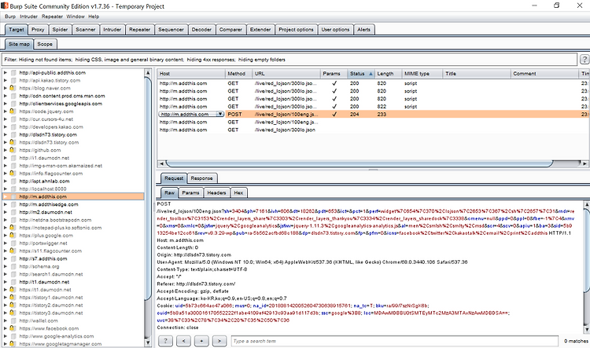590x348 pixels.
Task: Expand the http://dlsdn73.tistory.com tree node
Action: click(6, 134)
